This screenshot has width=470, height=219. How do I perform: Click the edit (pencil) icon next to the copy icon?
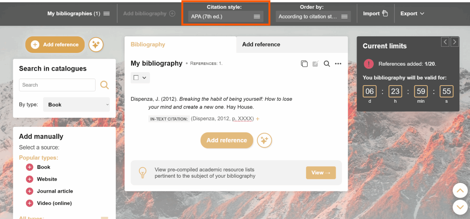(315, 64)
